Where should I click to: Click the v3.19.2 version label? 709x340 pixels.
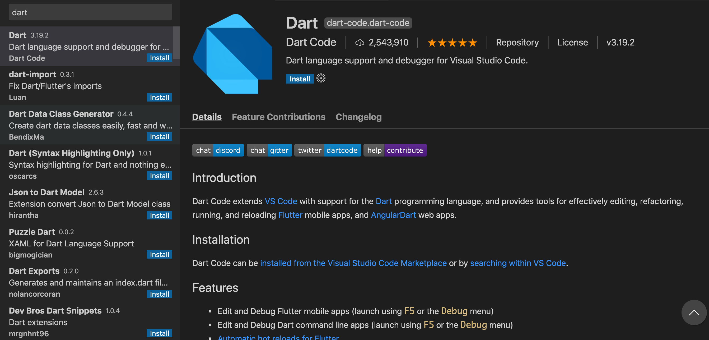[620, 42]
